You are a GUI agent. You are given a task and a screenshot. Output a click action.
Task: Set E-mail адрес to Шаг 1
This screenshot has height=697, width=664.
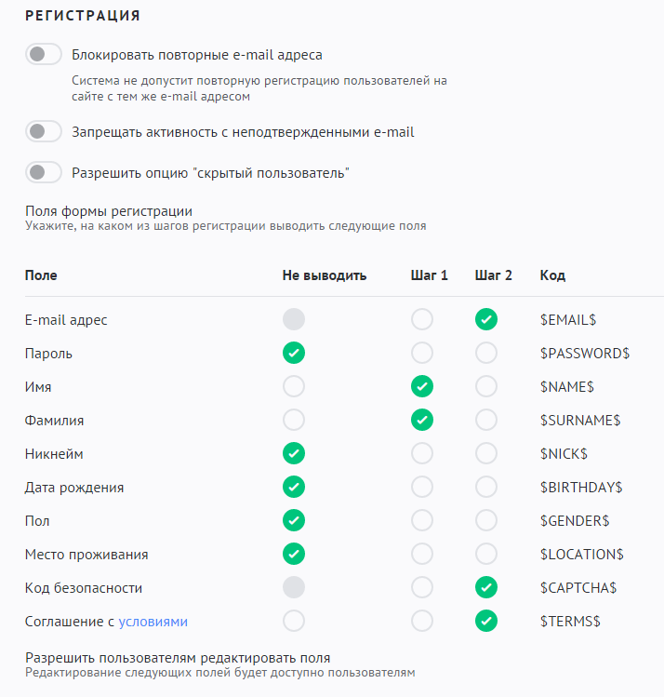[422, 320]
